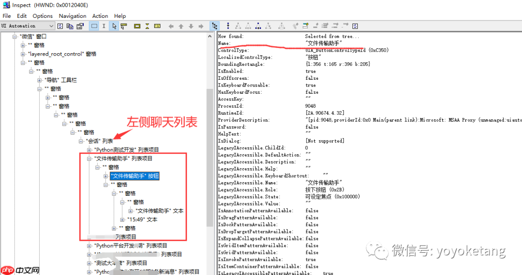Click the IsInvokePatternAvailable property row
The height and width of the screenshot is (275, 522).
point(267,260)
